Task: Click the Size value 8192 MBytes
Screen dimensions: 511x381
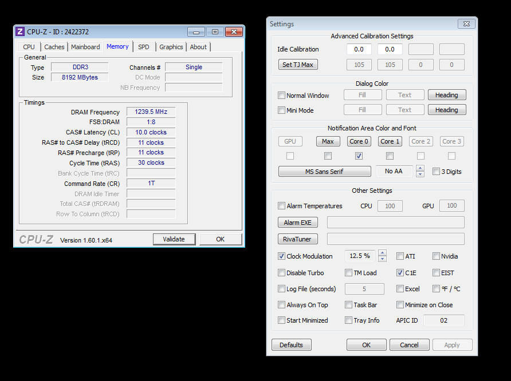Action: tap(80, 77)
